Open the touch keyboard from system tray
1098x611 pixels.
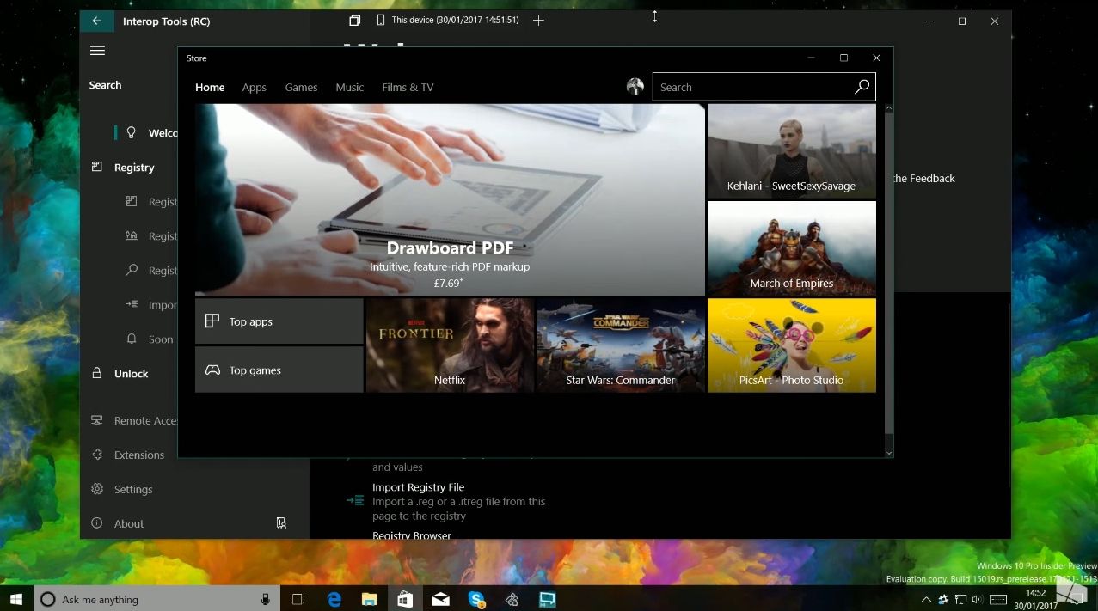coord(998,599)
